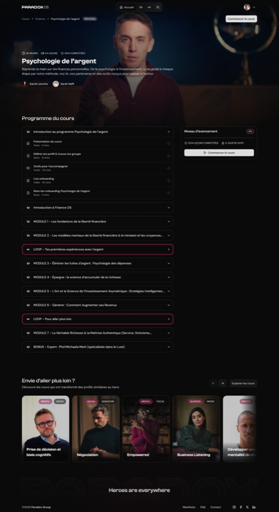Image resolution: width=279 pixels, height=512 pixels.
Task: Expand 'MODULE 1 - Les fondations' section
Action: tap(98, 221)
